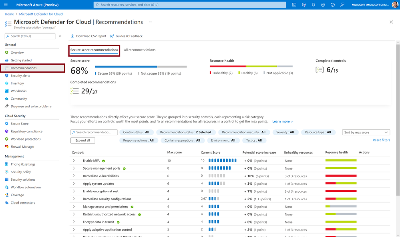400x237 pixels.
Task: Click the vertical scrollbar on the right
Action: point(398,120)
